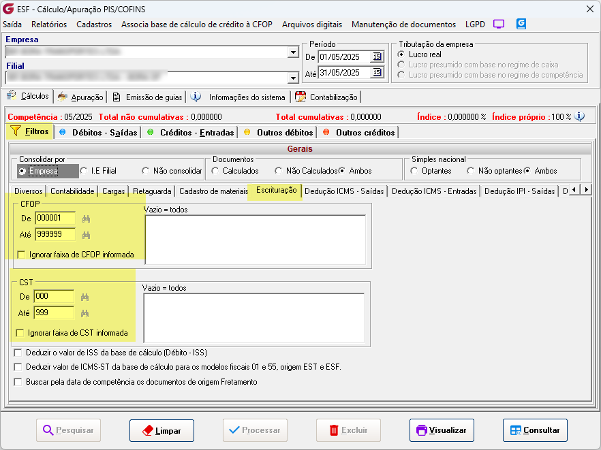This screenshot has width=601, height=450.
Task: Select the Diversos filter tab
Action: click(29, 191)
